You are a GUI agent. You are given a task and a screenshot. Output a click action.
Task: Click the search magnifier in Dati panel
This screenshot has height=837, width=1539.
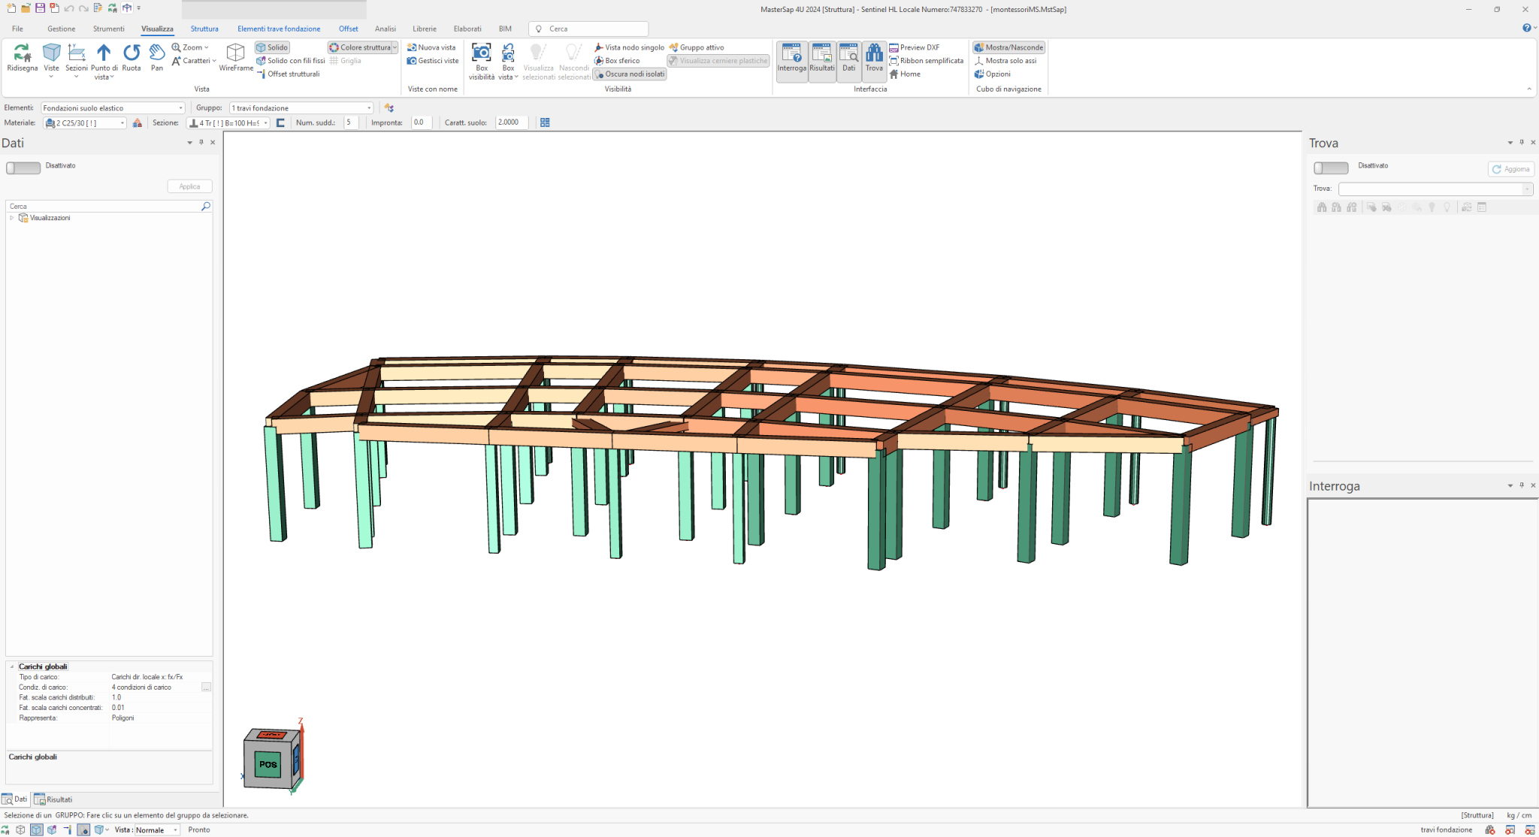tap(205, 206)
